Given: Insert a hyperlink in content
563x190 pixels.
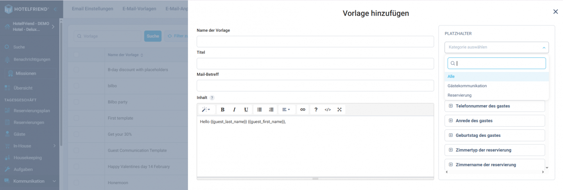Looking at the screenshot, I should [x=302, y=110].
